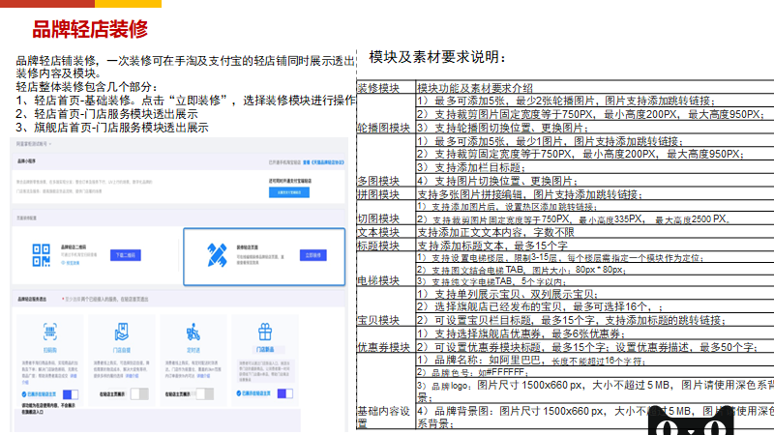Enable the 门店自提 homepage display toggle

[x=139, y=393]
